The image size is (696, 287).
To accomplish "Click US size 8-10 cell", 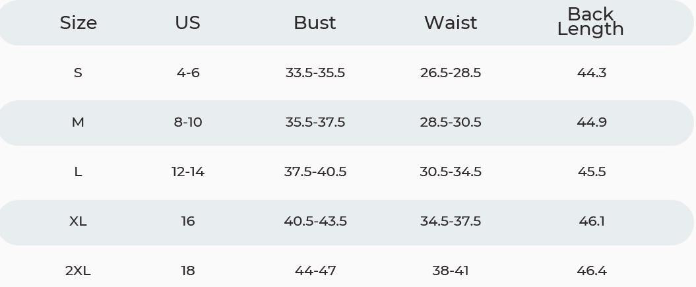I will 188,122.
